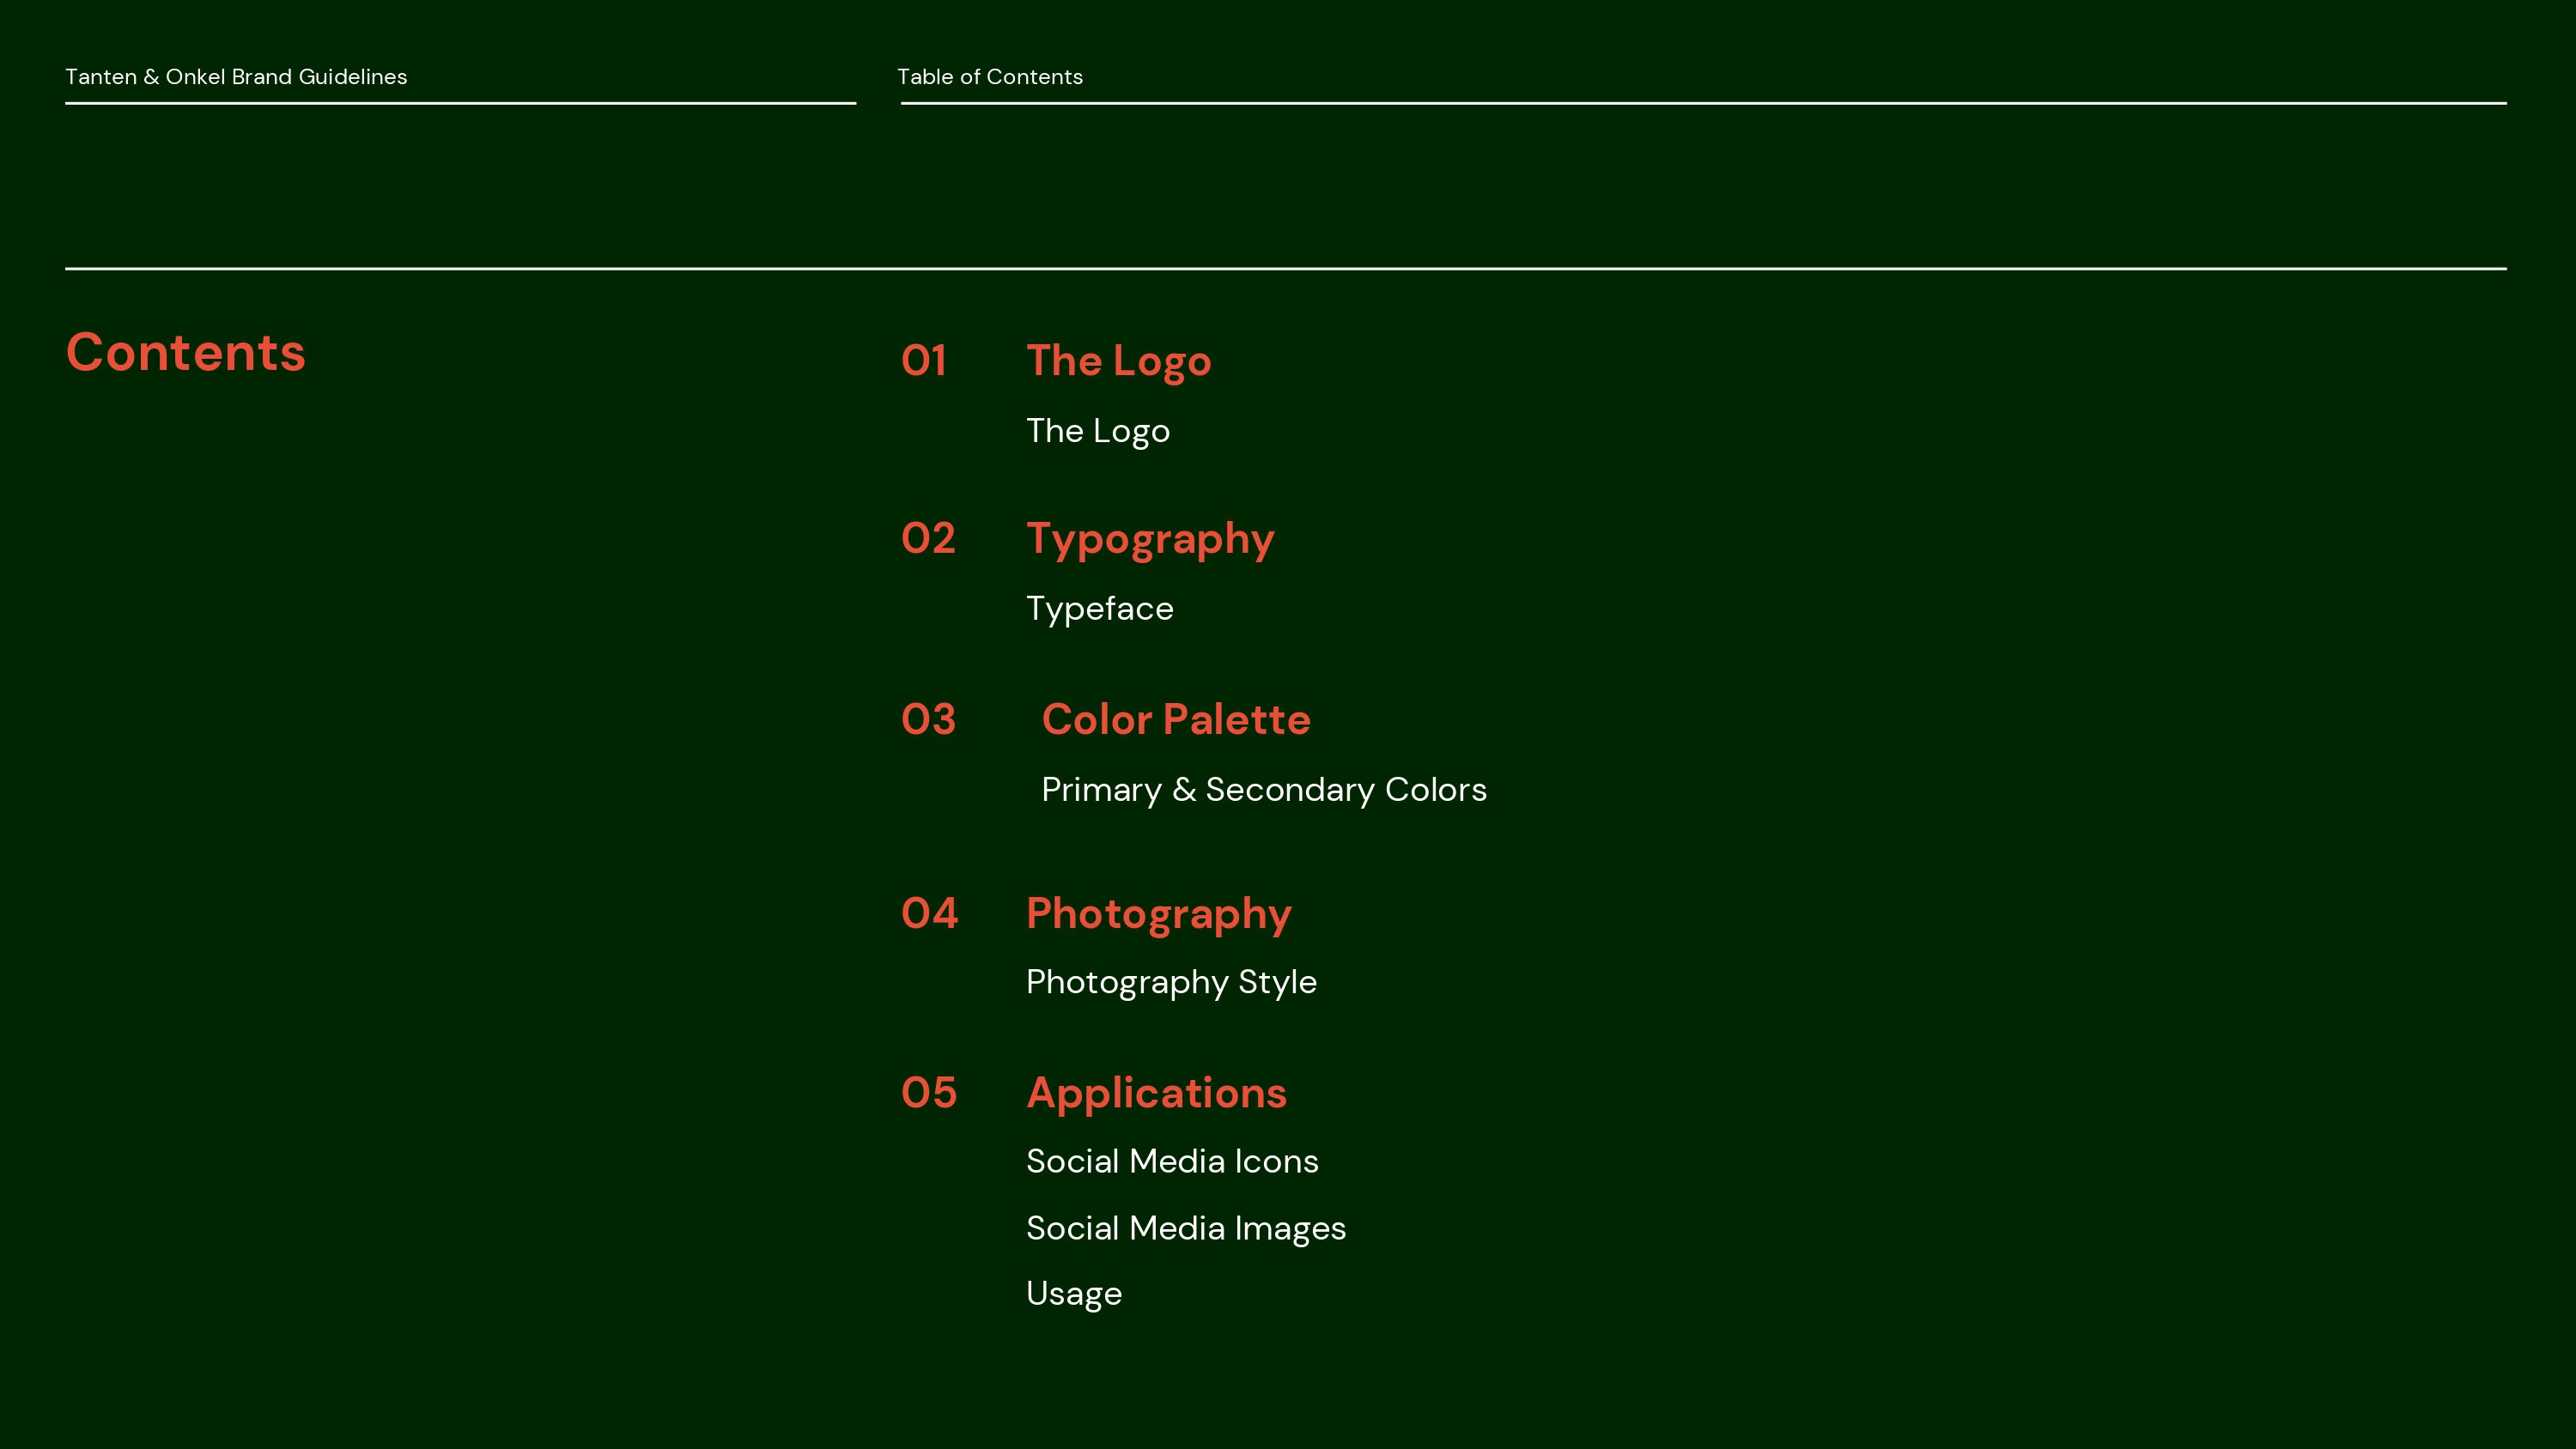2576x1449 pixels.
Task: Select the Typography section heading
Action: point(1150,539)
